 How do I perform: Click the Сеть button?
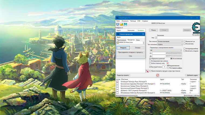pos(131,56)
